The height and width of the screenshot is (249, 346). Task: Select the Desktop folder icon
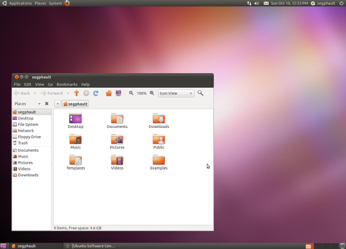pyautogui.click(x=76, y=118)
